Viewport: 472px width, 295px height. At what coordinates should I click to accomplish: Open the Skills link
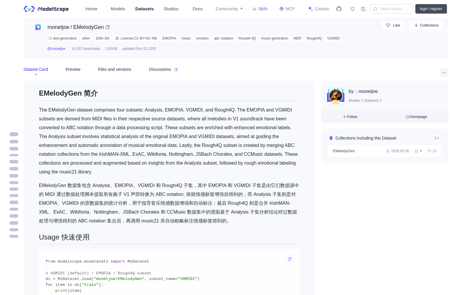coord(260,9)
